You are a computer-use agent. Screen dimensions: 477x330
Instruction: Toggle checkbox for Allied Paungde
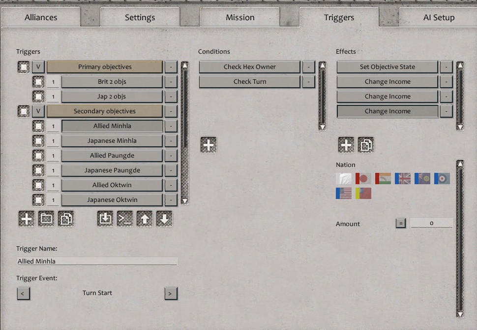click(38, 156)
